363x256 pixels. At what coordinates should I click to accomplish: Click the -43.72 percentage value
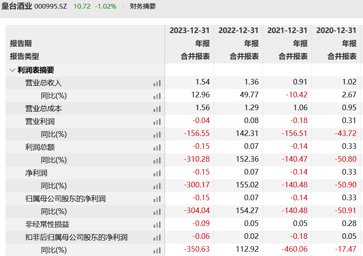click(346, 133)
